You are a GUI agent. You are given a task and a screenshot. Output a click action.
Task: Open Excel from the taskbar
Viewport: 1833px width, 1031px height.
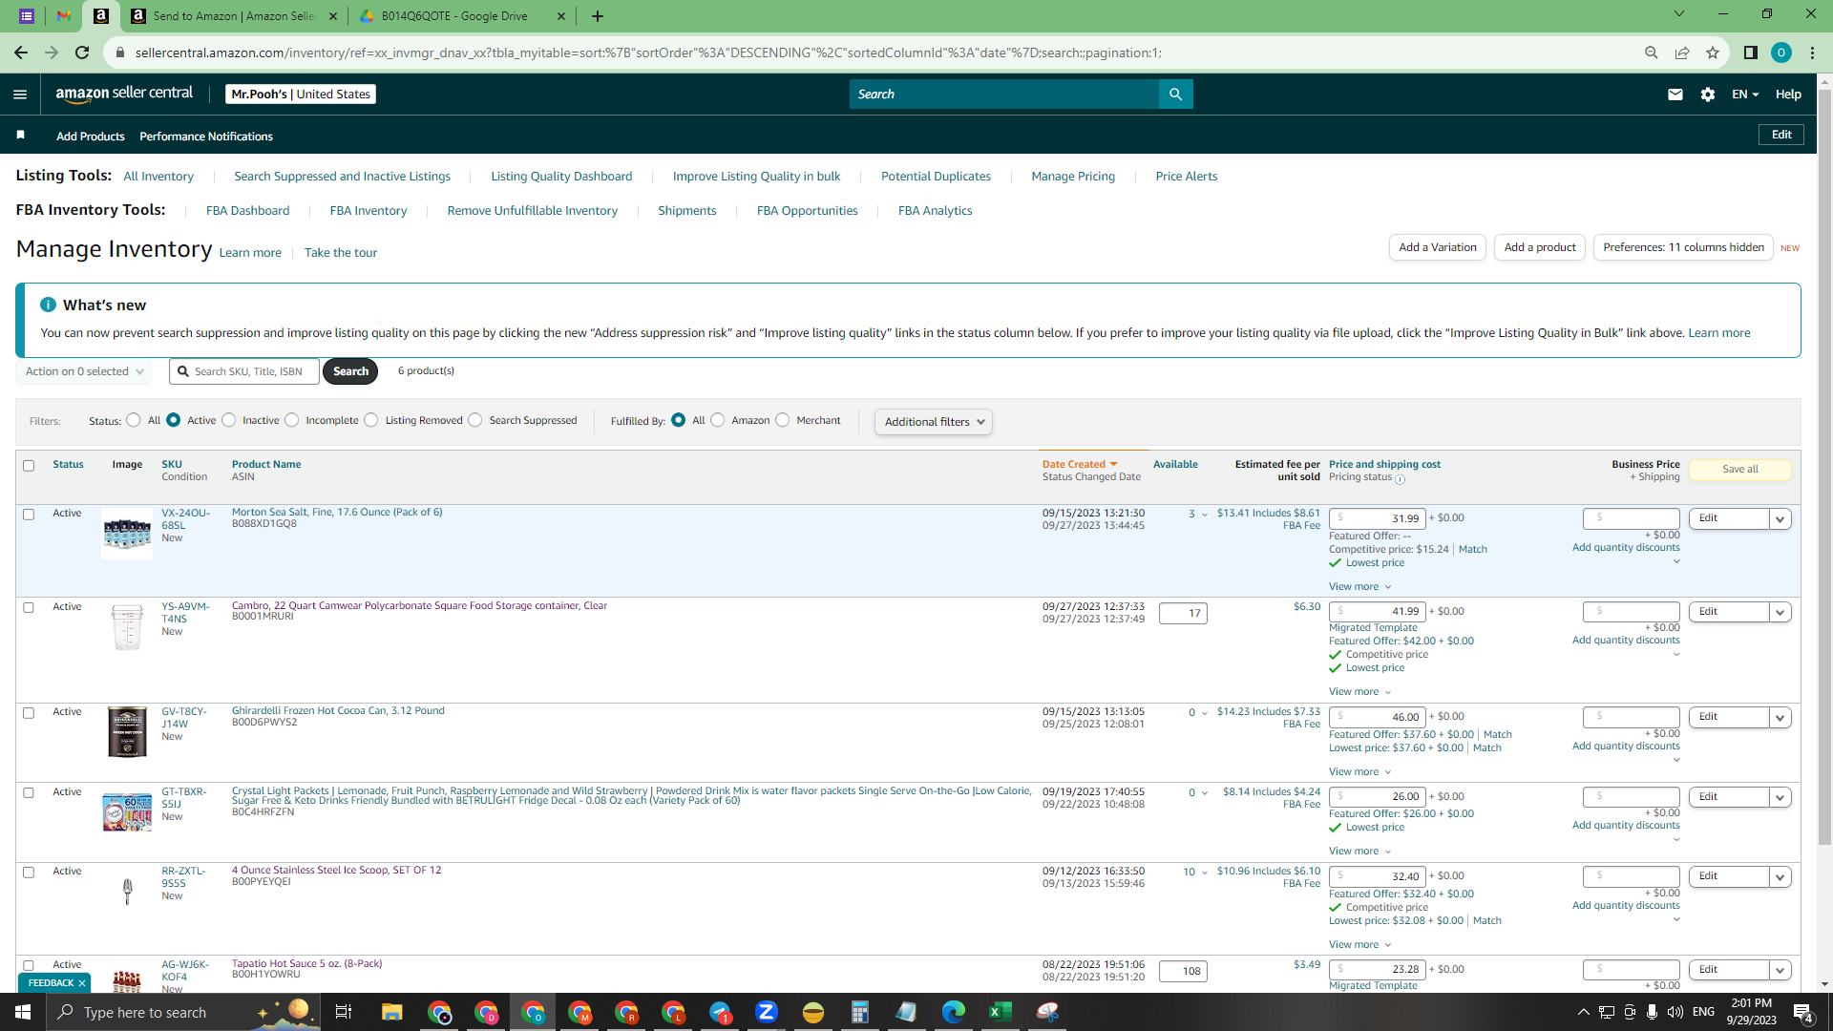coord(1001,1012)
